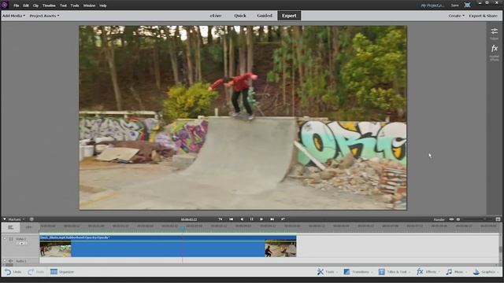Open the Graphics panel

(486, 272)
